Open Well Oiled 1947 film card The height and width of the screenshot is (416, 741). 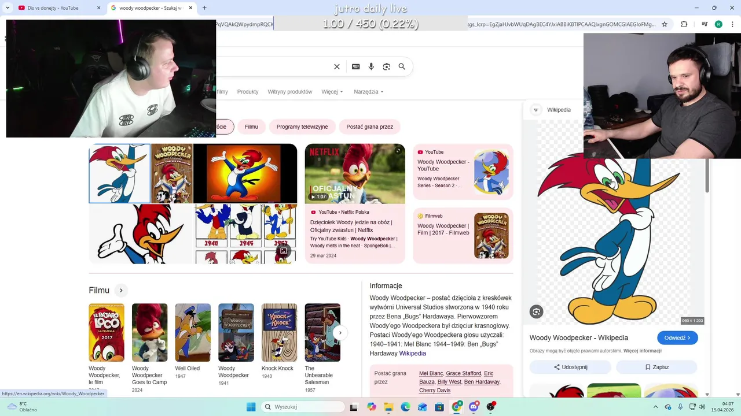pyautogui.click(x=193, y=341)
